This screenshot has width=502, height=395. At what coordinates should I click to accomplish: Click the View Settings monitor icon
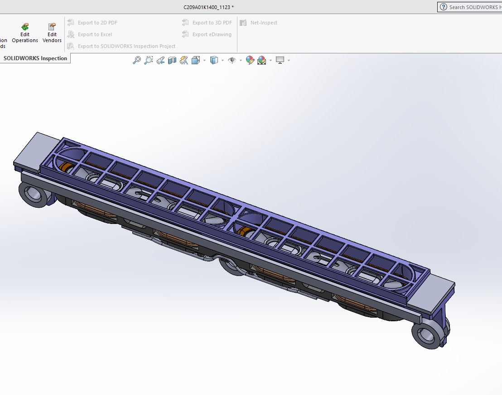tap(280, 60)
